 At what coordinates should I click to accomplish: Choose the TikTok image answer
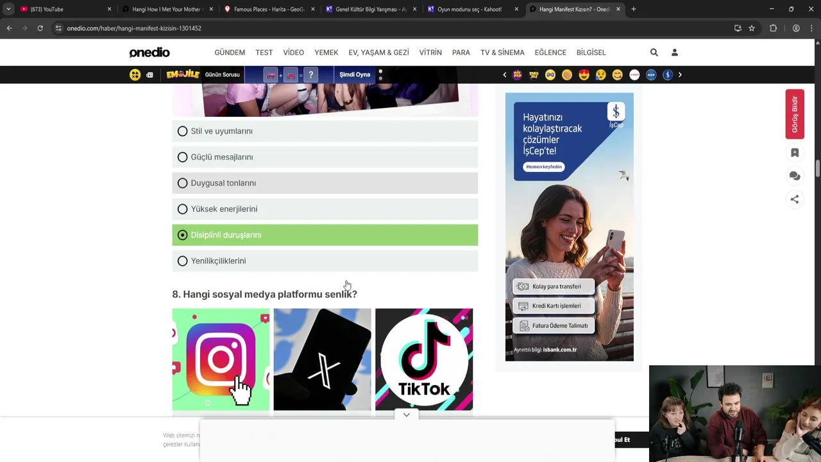click(424, 359)
